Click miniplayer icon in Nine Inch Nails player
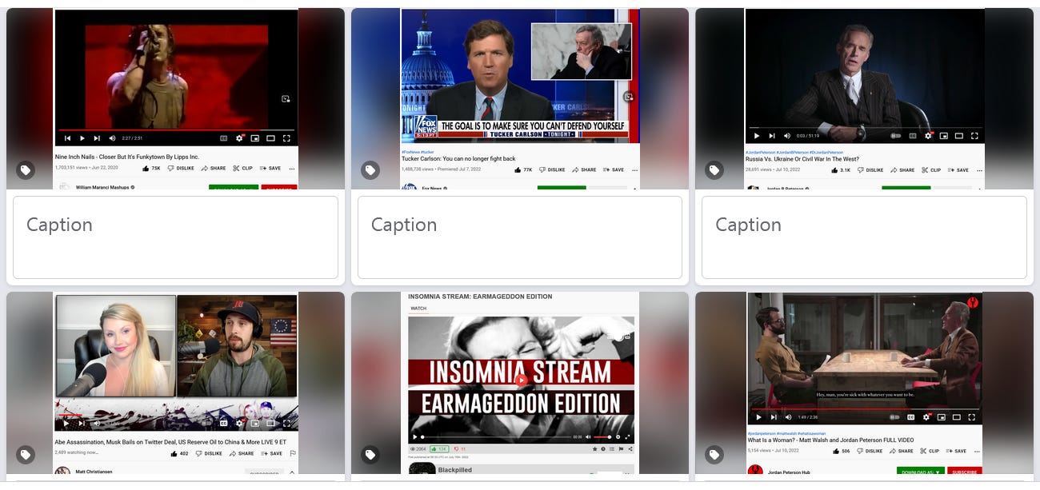 pyautogui.click(x=255, y=138)
